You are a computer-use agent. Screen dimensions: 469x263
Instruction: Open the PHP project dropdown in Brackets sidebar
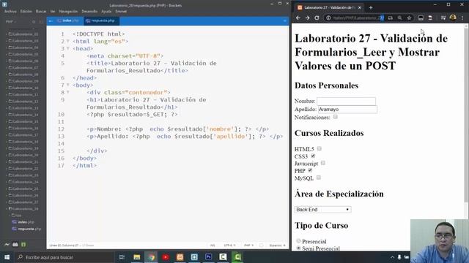click(11, 22)
